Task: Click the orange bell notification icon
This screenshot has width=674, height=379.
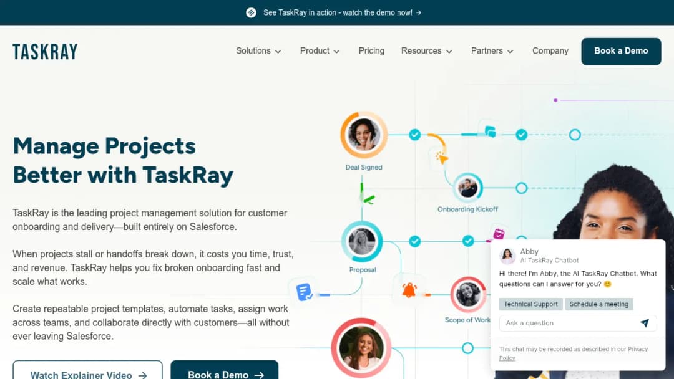Action: pos(409,290)
